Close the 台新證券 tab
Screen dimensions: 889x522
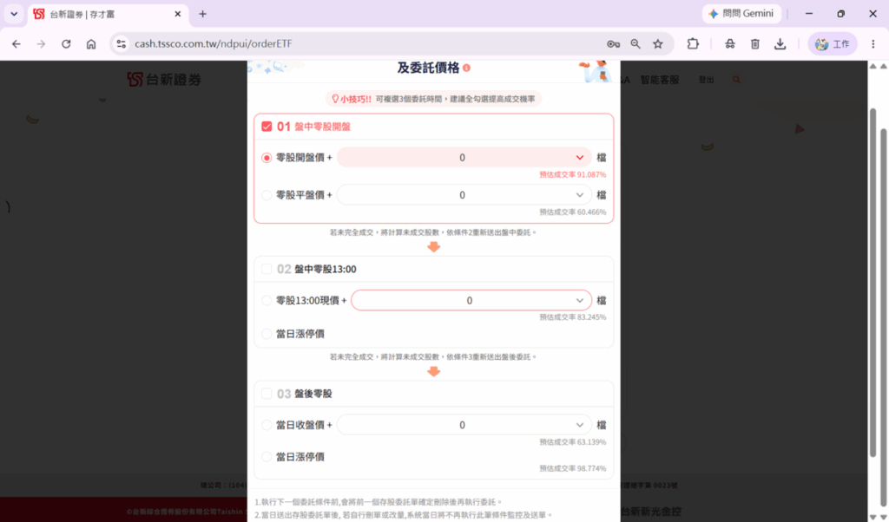click(x=177, y=14)
